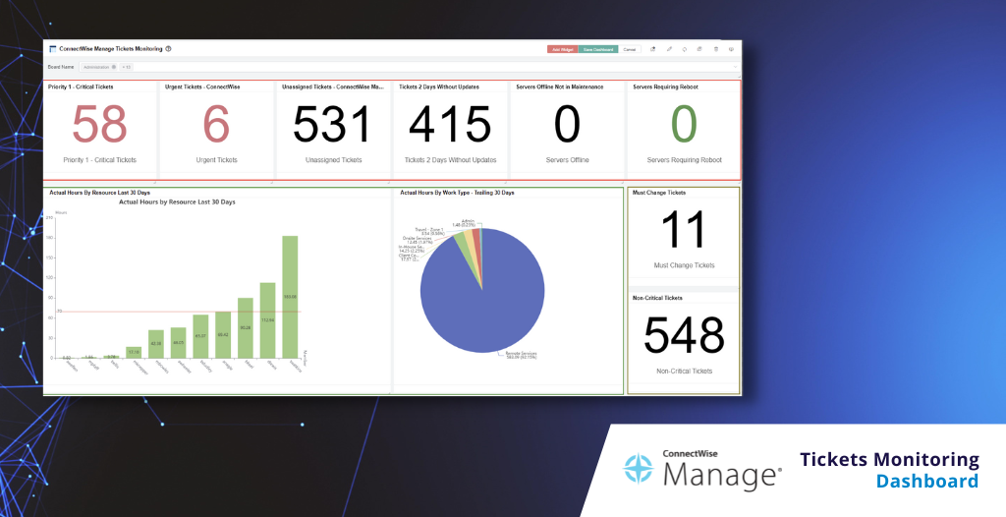This screenshot has height=517, width=1006.
Task: Click the Onsite Services pie label
Action: (x=417, y=240)
